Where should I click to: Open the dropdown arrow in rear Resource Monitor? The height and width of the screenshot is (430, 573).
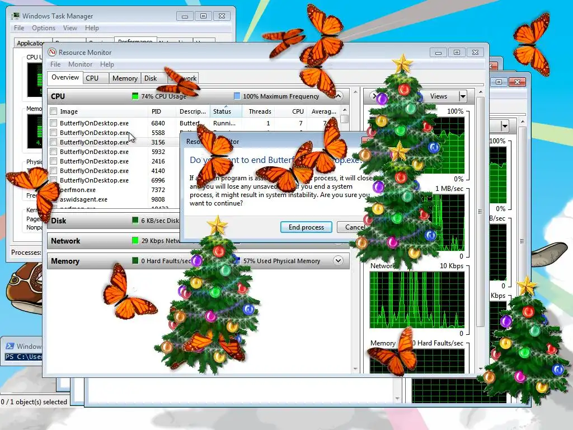(x=505, y=127)
